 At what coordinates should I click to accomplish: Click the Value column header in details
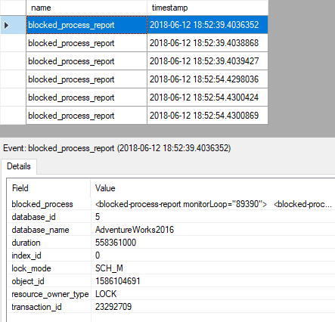(212, 188)
